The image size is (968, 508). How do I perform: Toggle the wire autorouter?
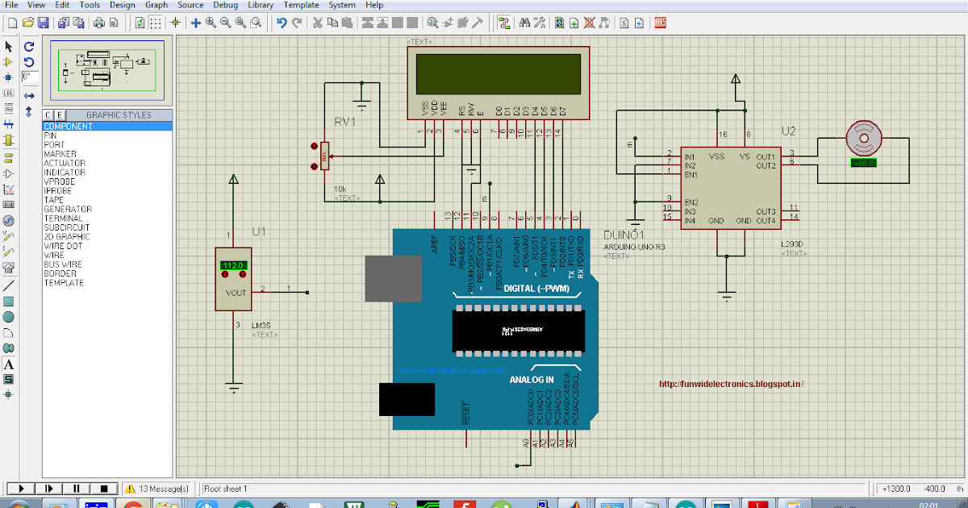coord(504,23)
